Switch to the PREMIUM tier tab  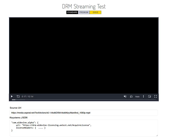click(84, 12)
